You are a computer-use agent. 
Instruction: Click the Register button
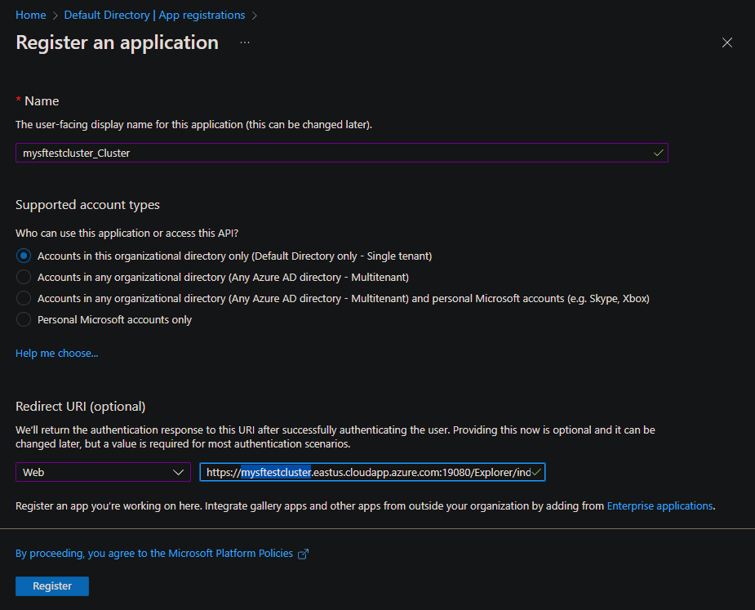point(52,586)
